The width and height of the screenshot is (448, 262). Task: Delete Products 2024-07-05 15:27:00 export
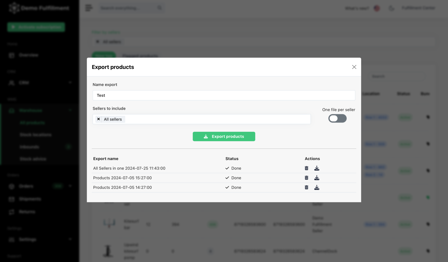tap(306, 178)
